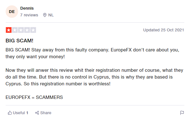The height and width of the screenshot is (117, 190).
Task: Click the 7 reviews count
Action: (x=29, y=15)
